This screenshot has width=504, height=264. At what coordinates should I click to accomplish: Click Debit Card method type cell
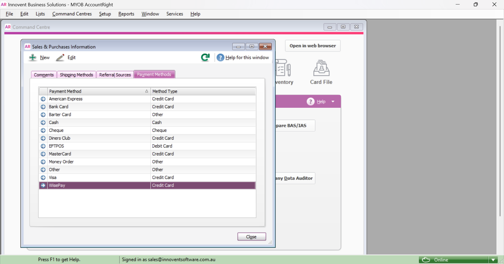(203, 146)
